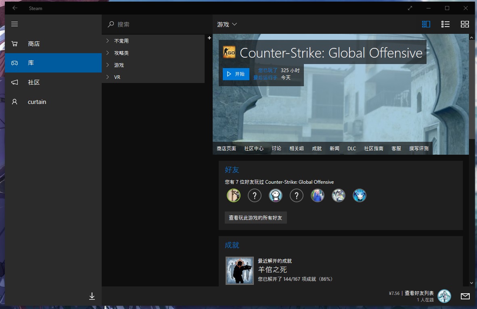This screenshot has height=309, width=477.
Task: Click the vertical scrollbar down arrow
Action: [472, 283]
